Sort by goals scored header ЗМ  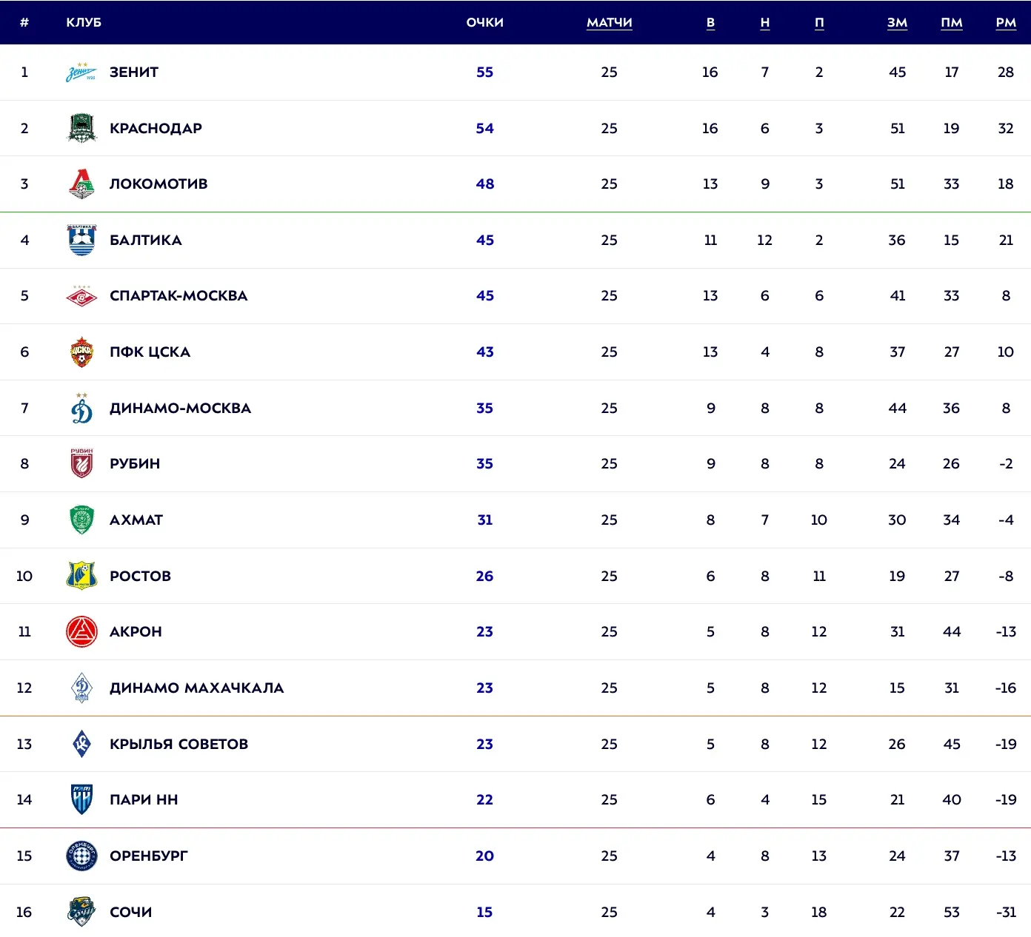point(898,22)
